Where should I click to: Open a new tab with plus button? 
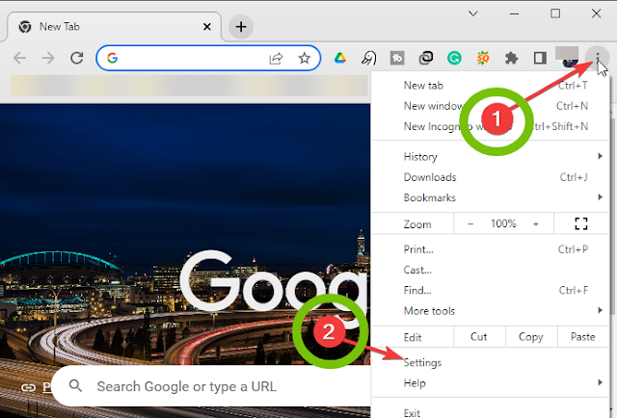pyautogui.click(x=241, y=27)
